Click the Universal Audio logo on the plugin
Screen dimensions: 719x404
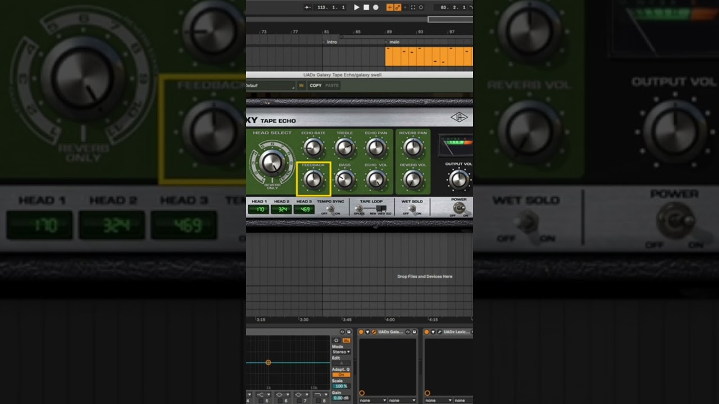459,117
